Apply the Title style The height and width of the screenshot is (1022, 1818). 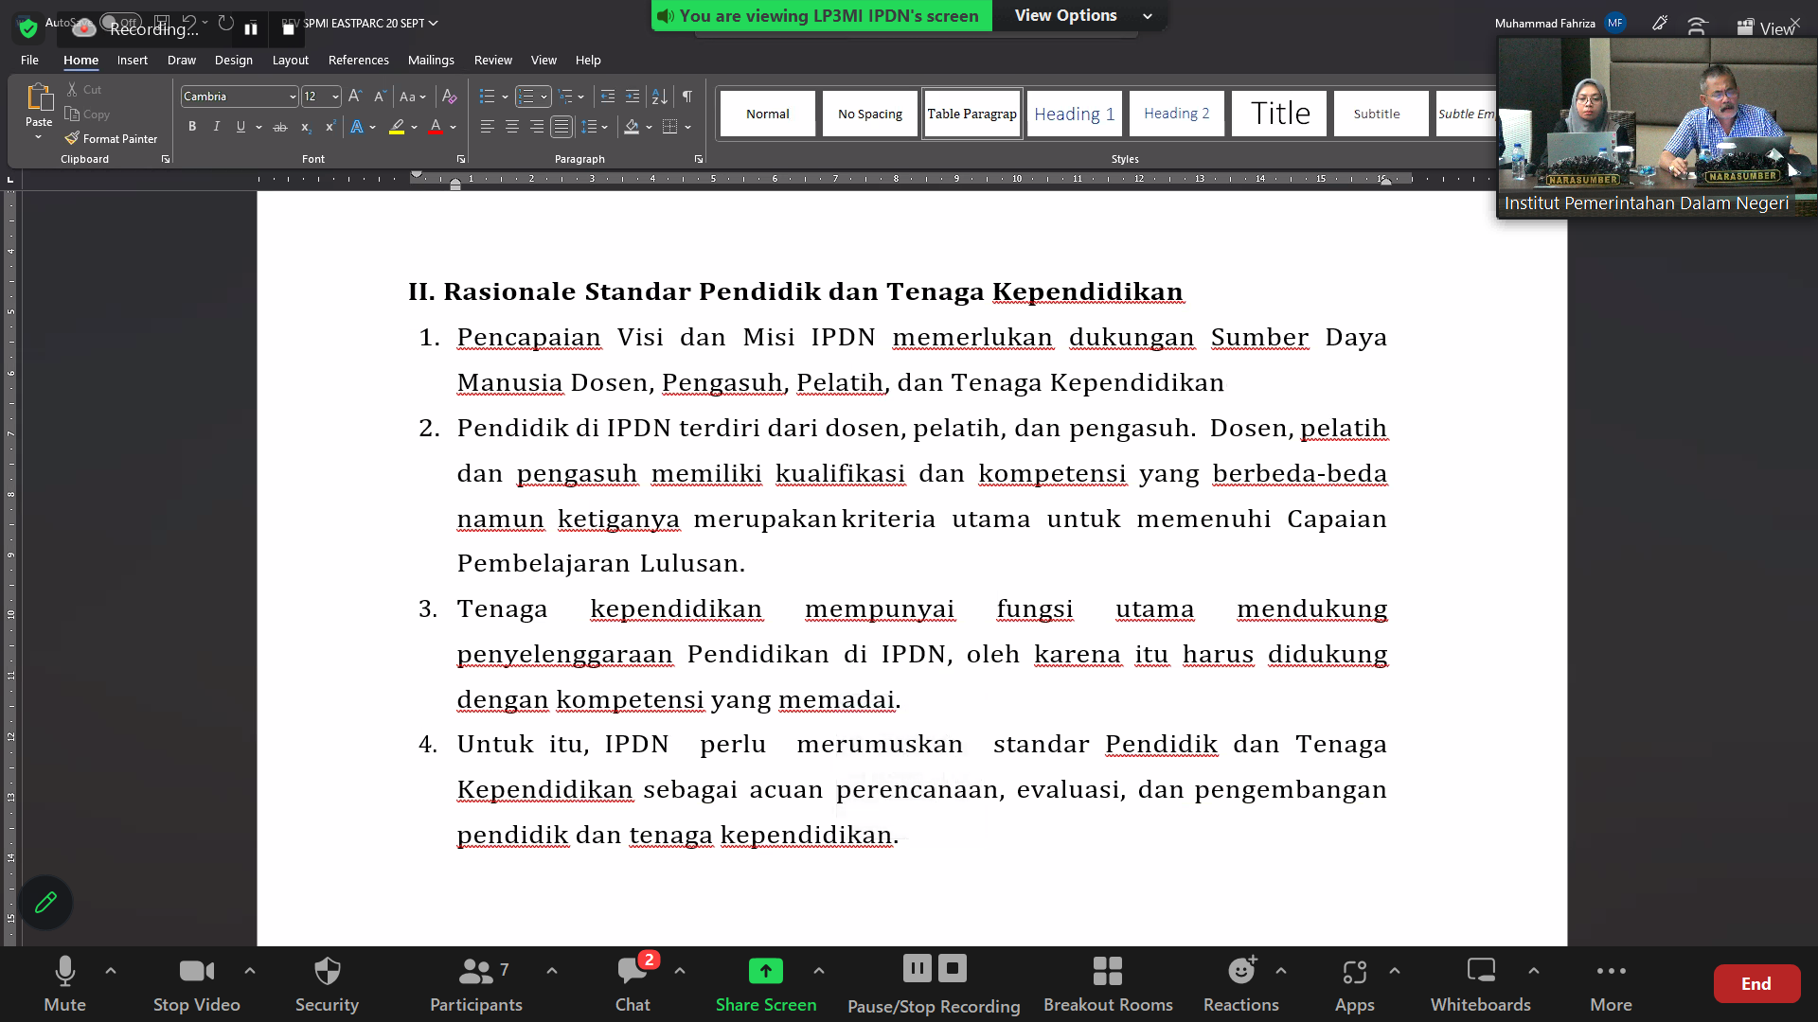click(x=1279, y=114)
